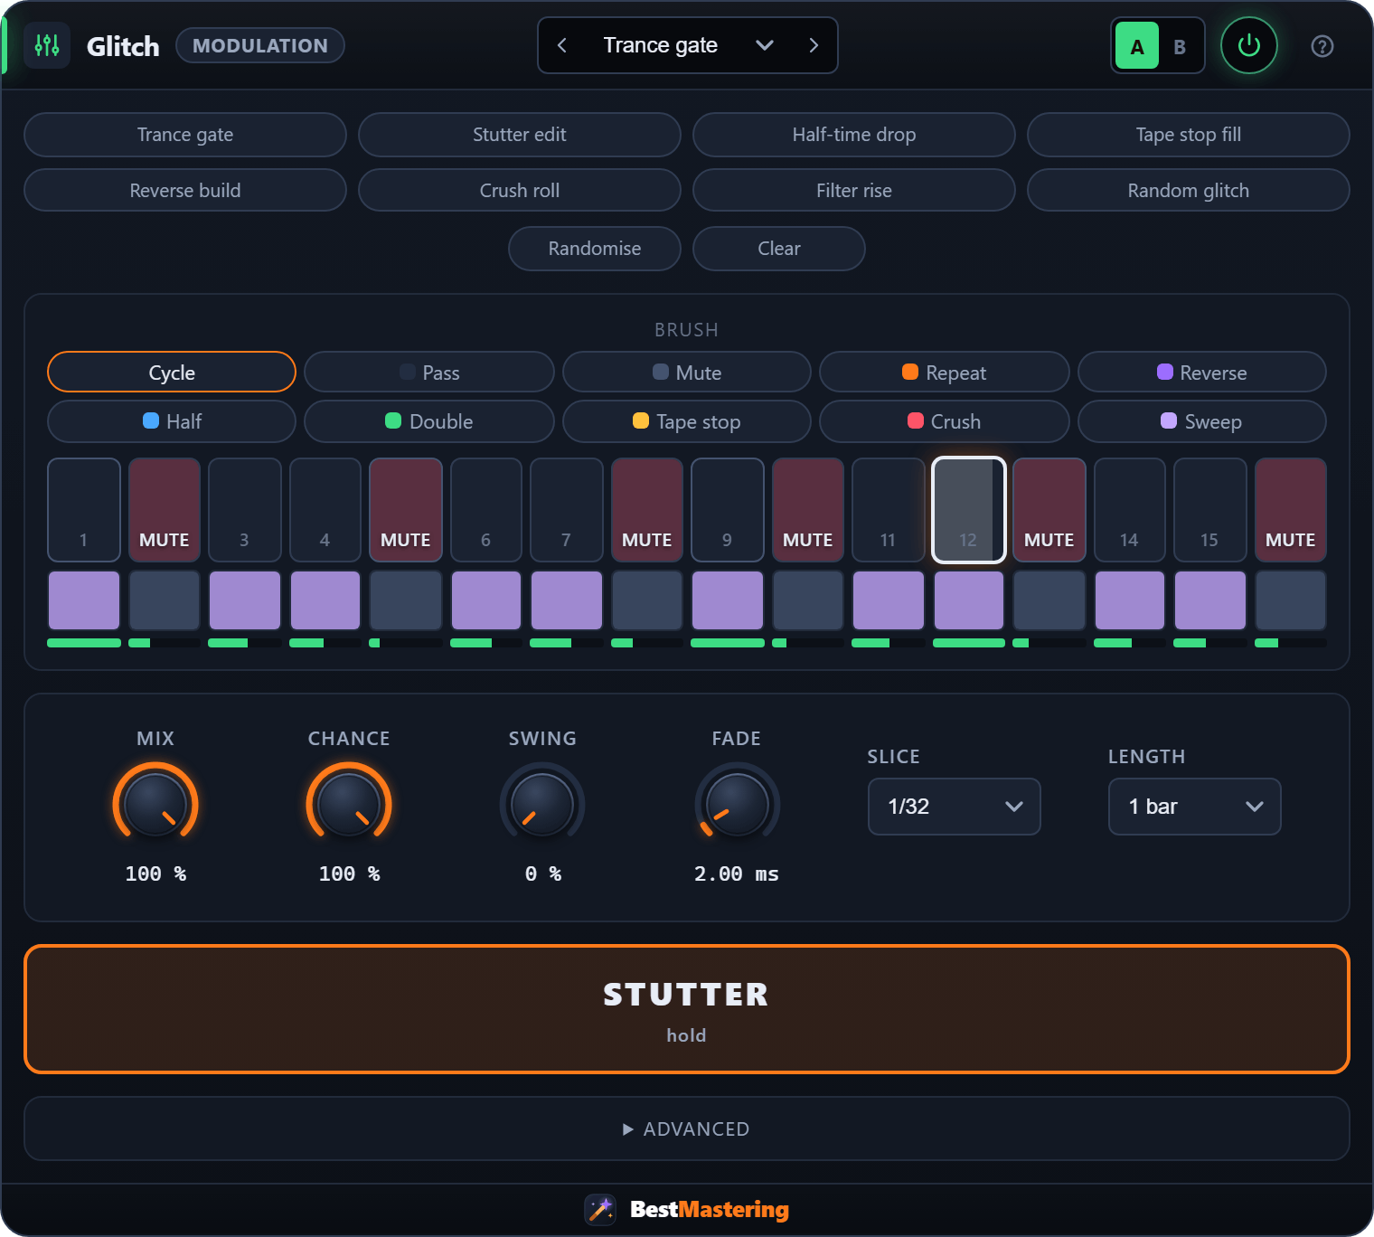
Task: Select the Half brush
Action: click(x=172, y=421)
